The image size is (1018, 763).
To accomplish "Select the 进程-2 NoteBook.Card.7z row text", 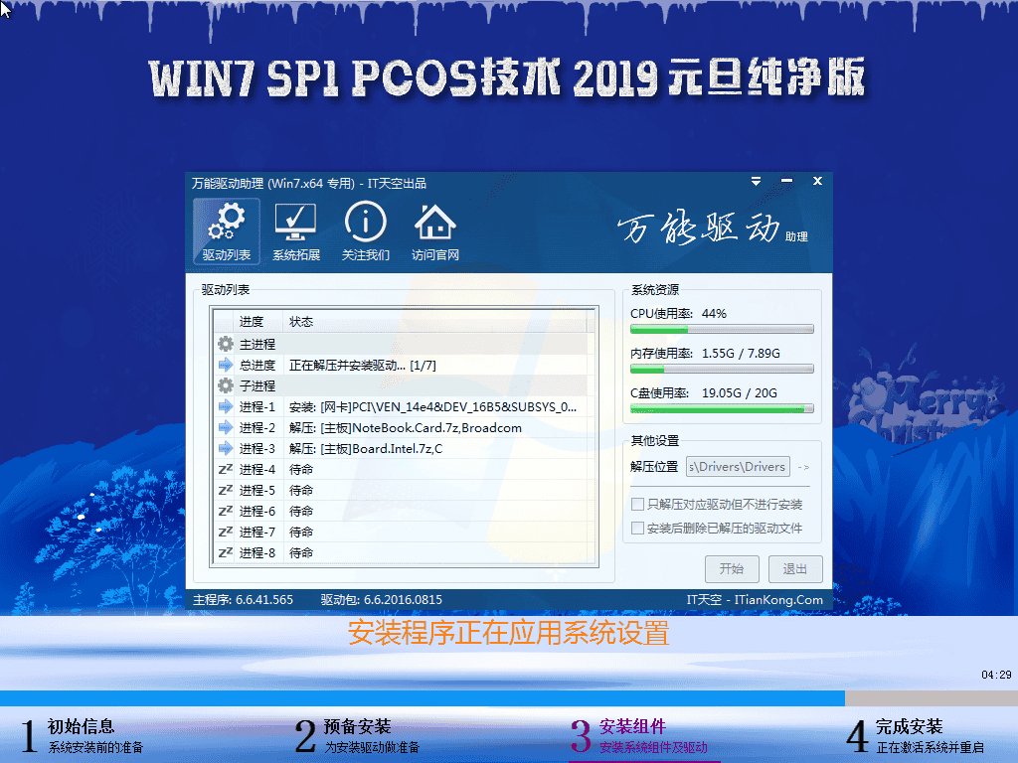I will click(x=406, y=427).
